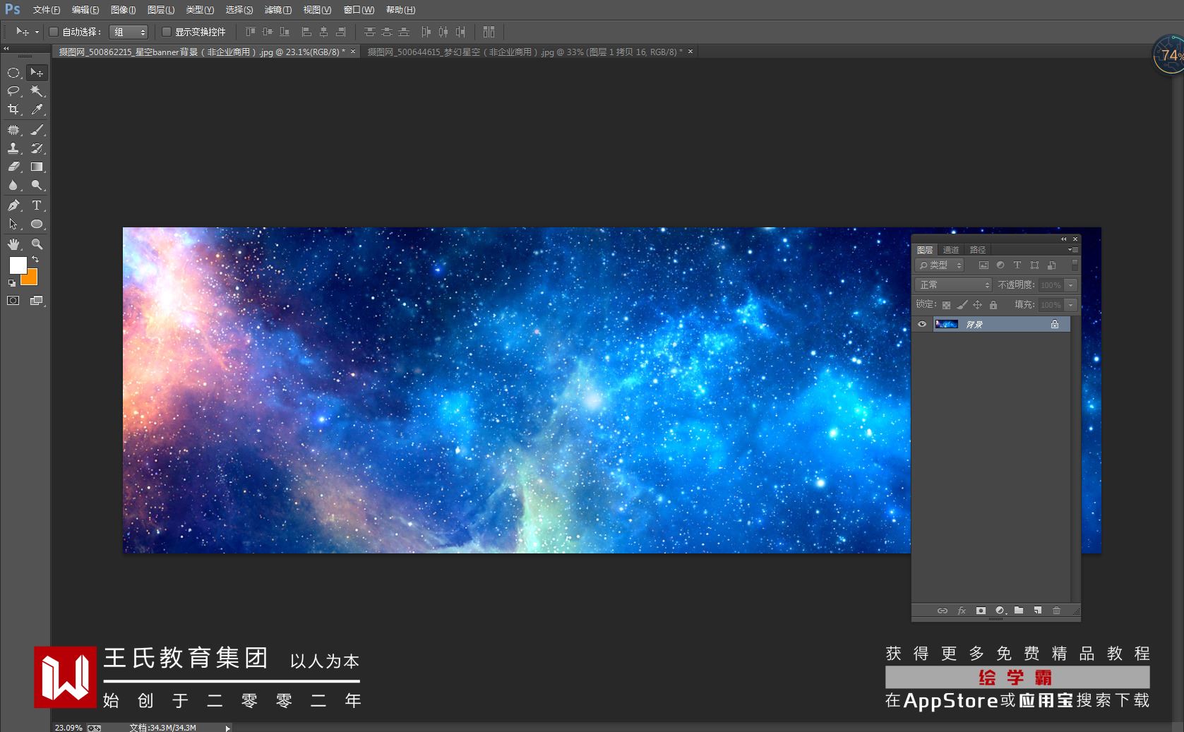Image resolution: width=1184 pixels, height=732 pixels.
Task: Reset to default foreground and background colors
Action: coord(11,283)
